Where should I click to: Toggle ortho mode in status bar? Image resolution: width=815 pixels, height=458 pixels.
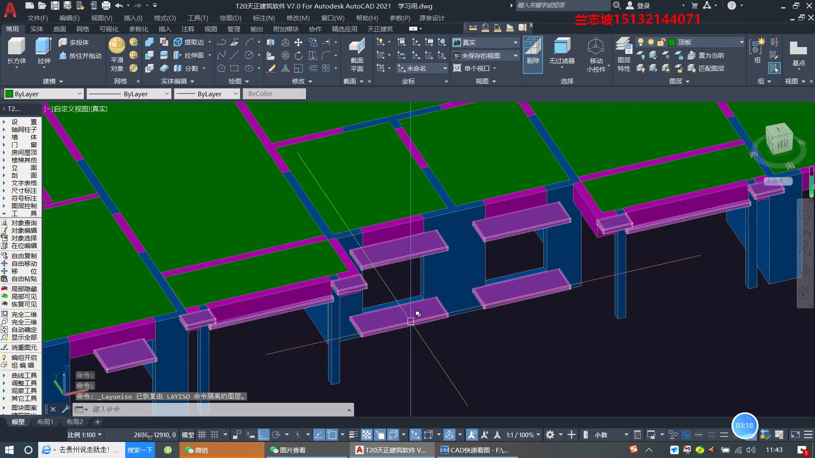[264, 435]
